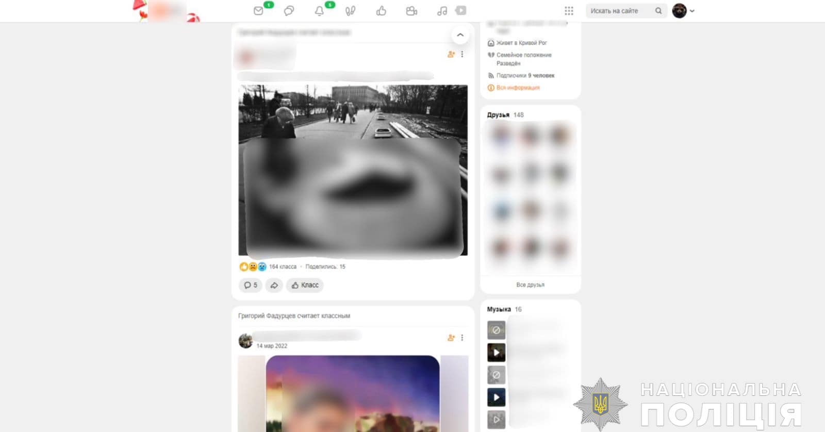Click 'Все друзья' link
Viewport: 825px width, 432px height.
click(530, 285)
